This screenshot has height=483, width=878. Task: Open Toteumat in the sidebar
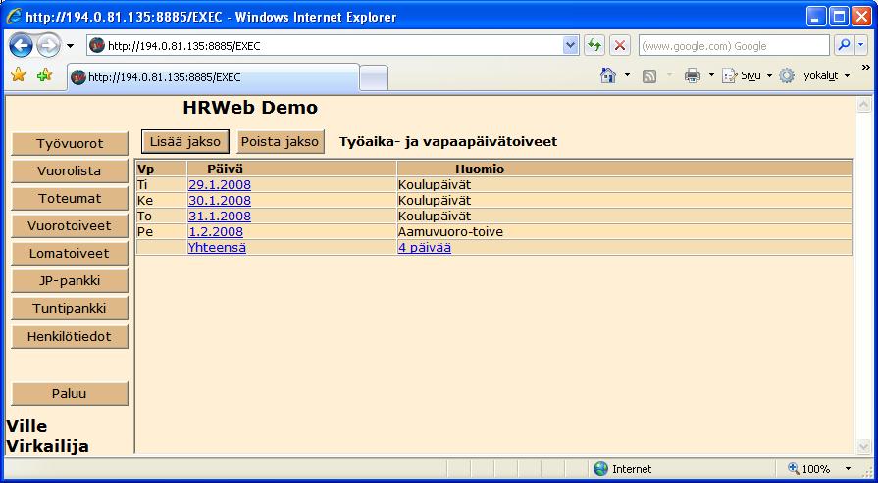pos(70,199)
